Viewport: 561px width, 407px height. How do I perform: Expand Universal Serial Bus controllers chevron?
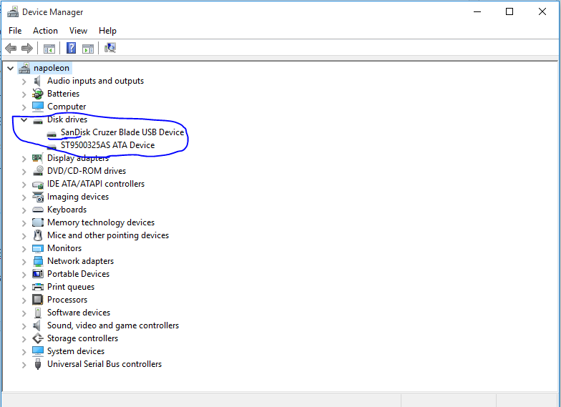tap(24, 365)
